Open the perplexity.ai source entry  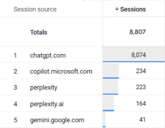(47, 104)
